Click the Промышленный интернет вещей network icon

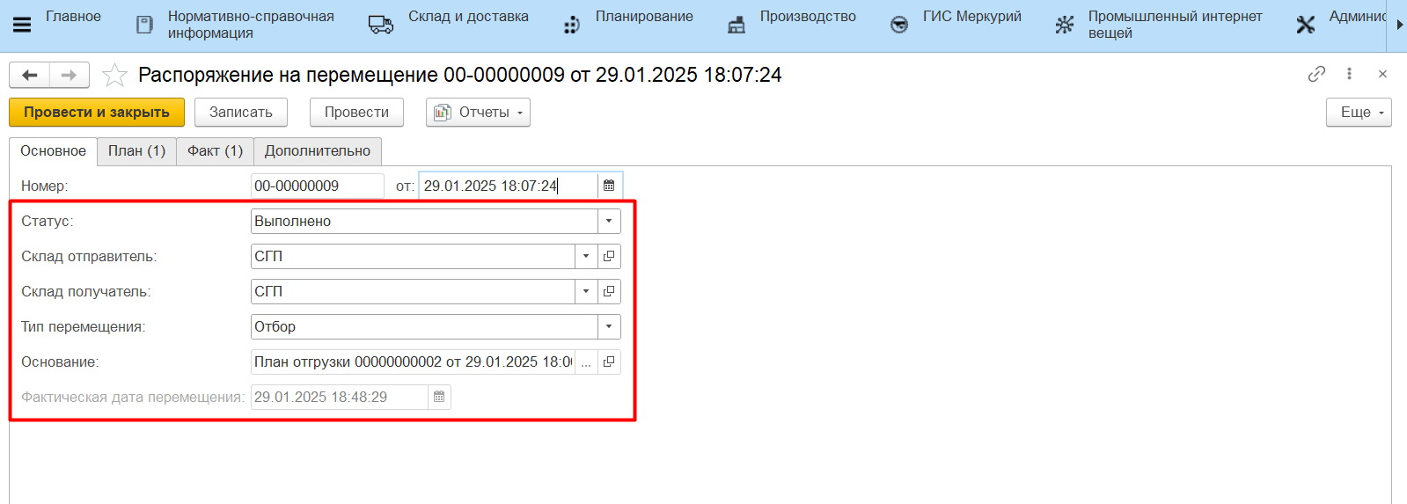[1065, 25]
